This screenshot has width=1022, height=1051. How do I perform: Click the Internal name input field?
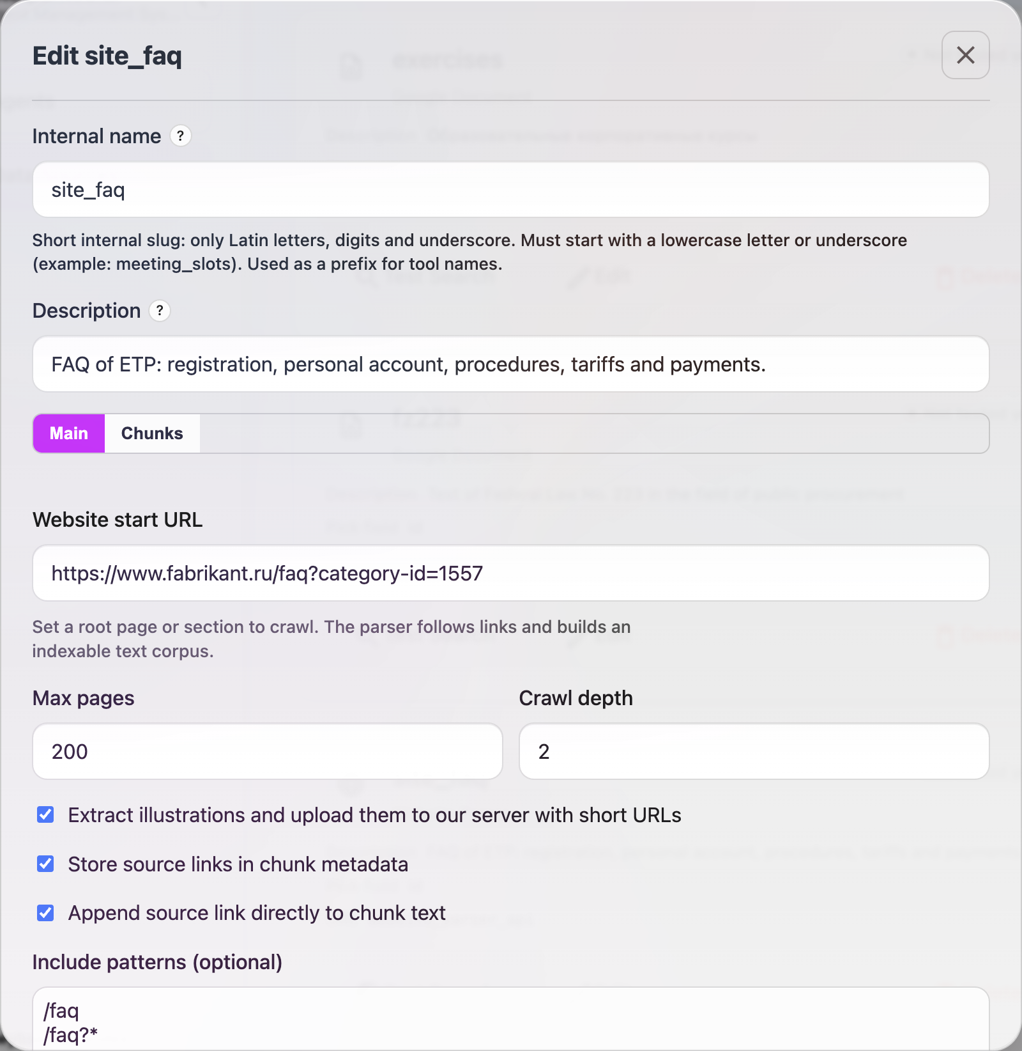(x=447, y=189)
